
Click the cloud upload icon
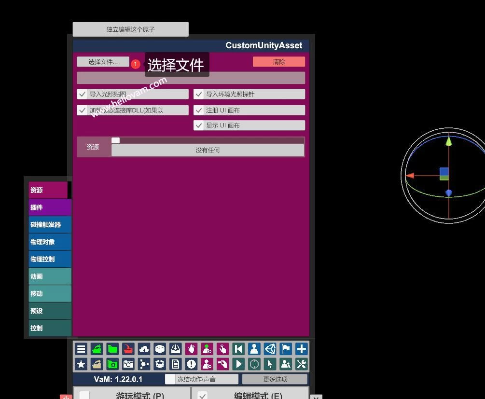(x=144, y=349)
